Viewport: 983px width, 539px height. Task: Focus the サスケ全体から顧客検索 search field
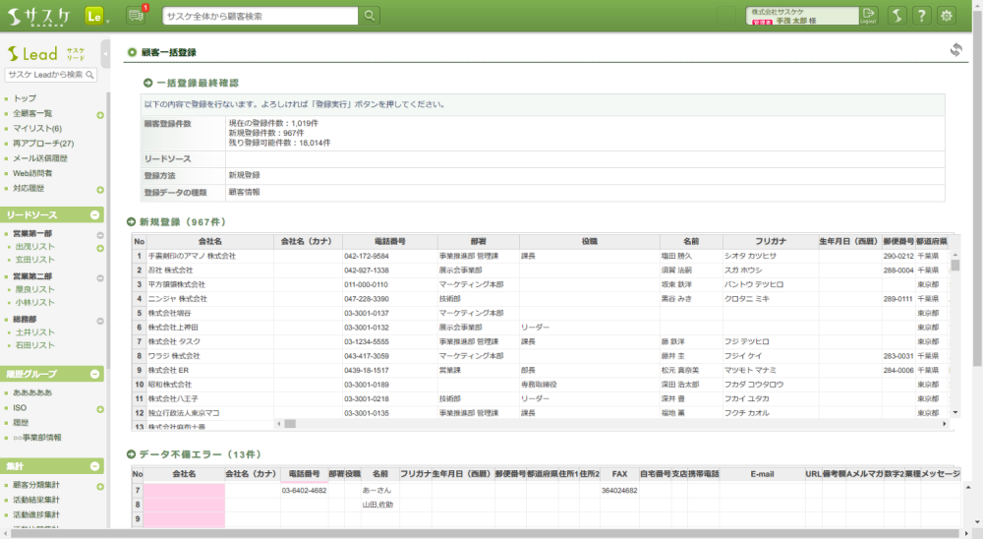(x=260, y=15)
